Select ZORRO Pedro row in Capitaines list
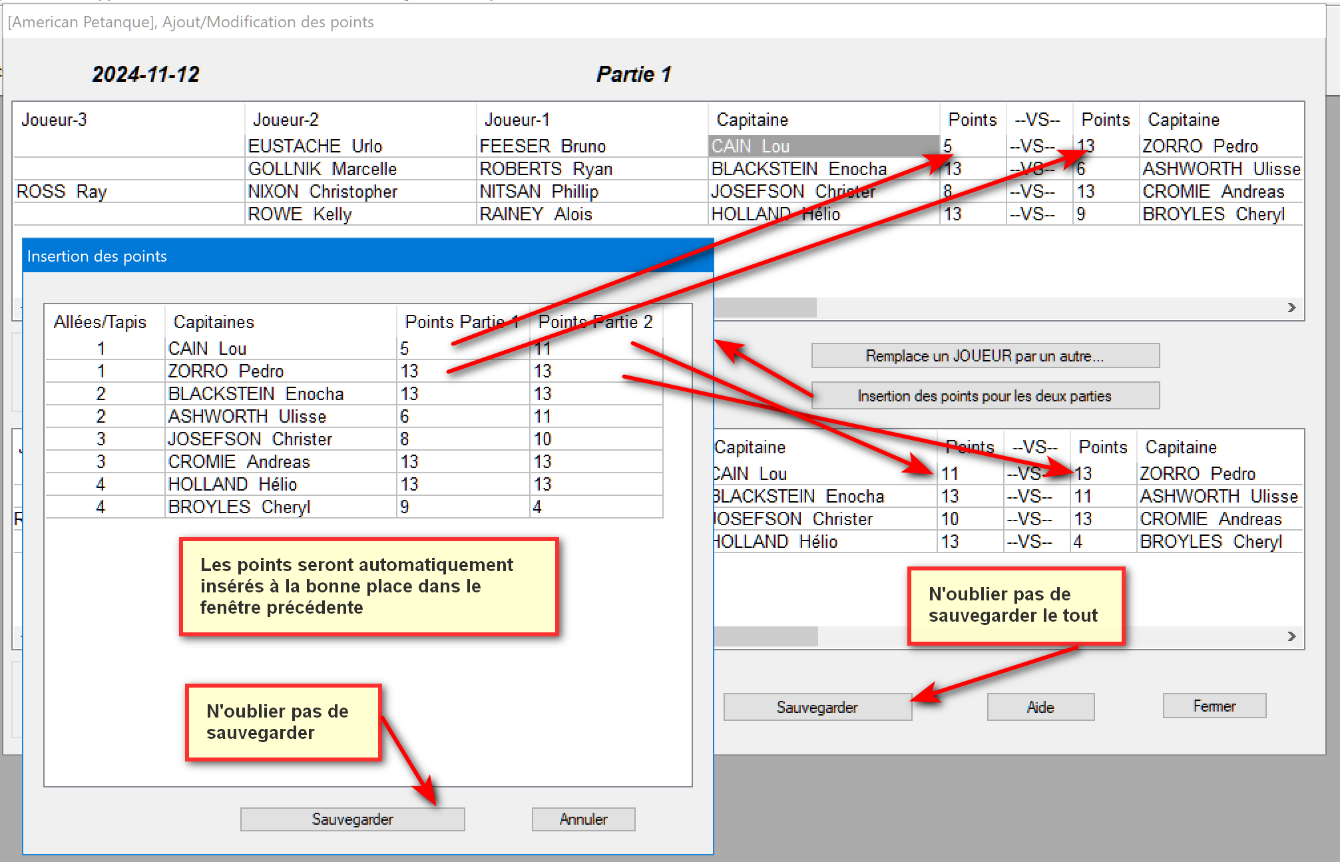This screenshot has height=862, width=1340. point(280,371)
